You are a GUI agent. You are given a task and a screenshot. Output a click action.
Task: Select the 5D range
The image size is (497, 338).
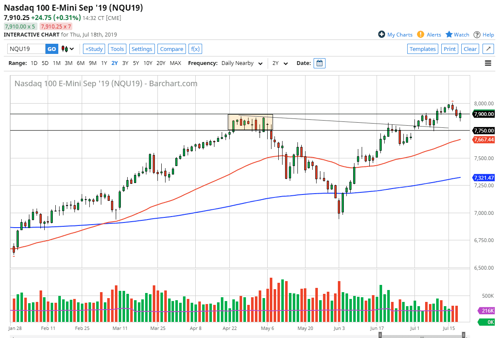pos(45,63)
